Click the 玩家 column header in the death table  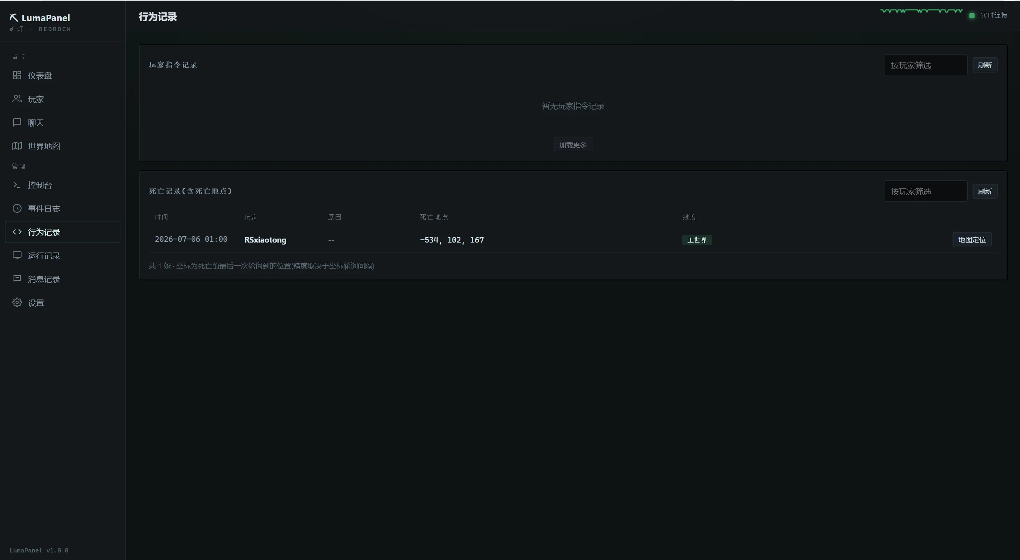tap(251, 217)
